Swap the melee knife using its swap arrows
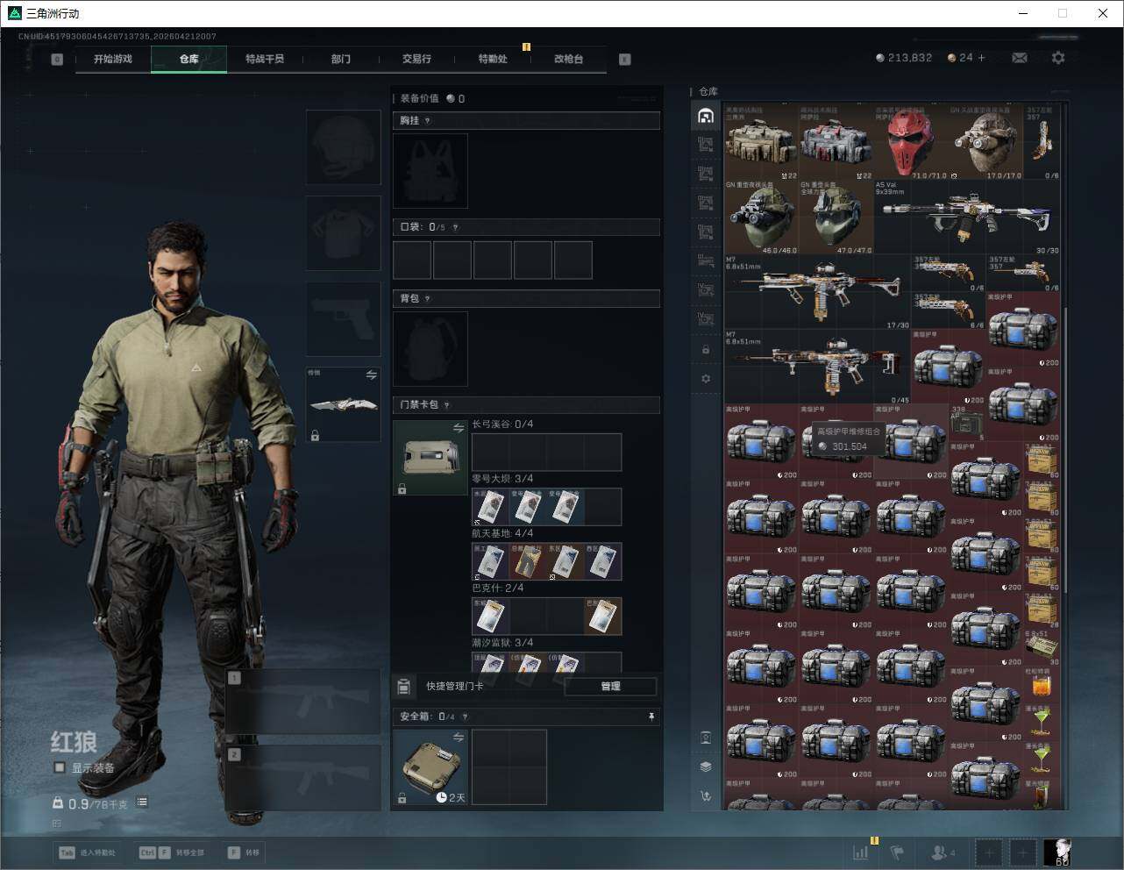The height and width of the screenshot is (870, 1124). pyautogui.click(x=371, y=375)
